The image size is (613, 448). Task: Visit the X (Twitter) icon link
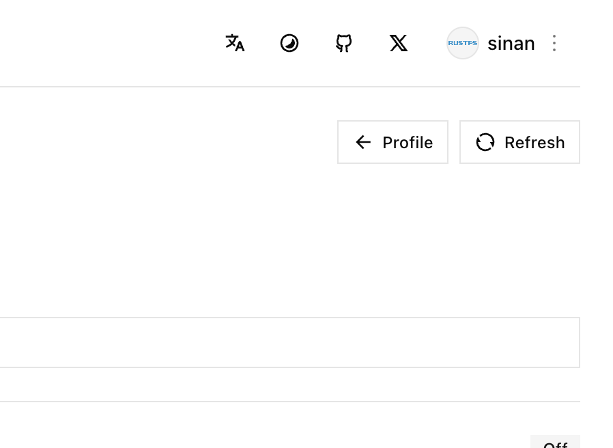click(x=399, y=43)
